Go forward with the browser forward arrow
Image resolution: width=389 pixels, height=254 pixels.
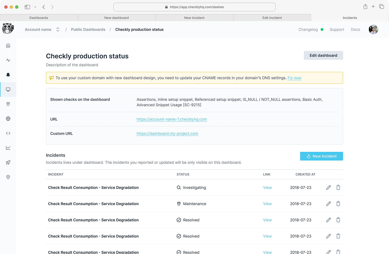pos(52,7)
